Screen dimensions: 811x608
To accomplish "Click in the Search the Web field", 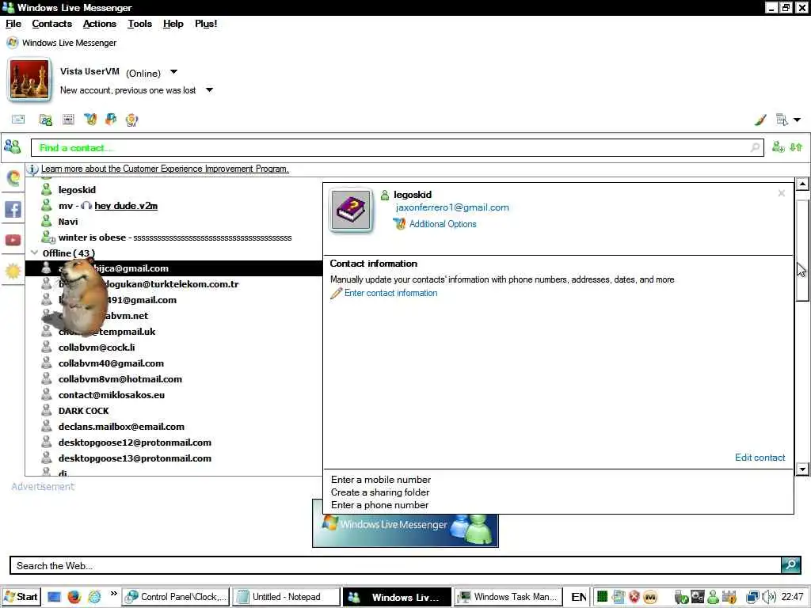I will [x=395, y=565].
